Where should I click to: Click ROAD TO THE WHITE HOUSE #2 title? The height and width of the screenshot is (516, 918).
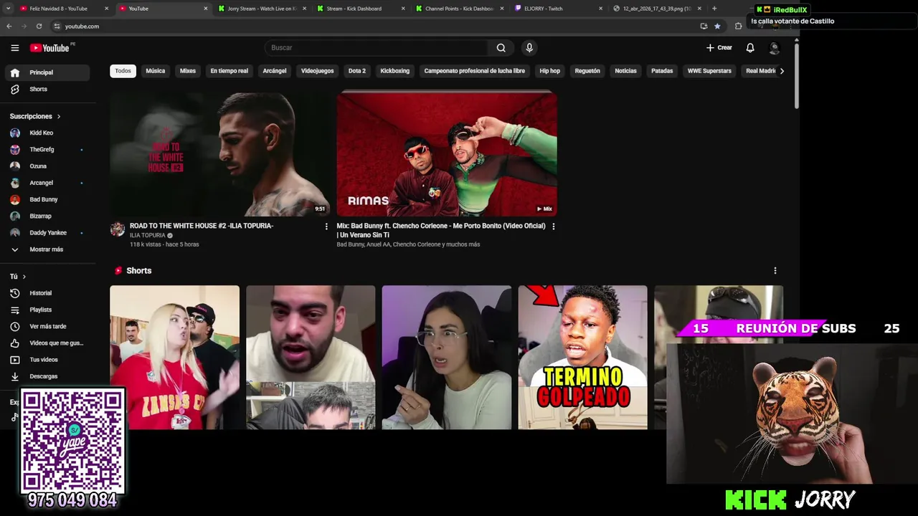coord(202,226)
